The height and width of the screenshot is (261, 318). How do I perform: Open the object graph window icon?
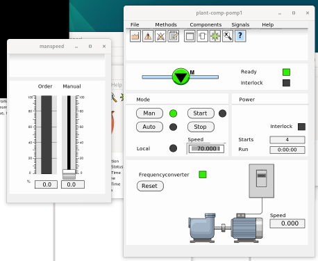click(x=190, y=36)
